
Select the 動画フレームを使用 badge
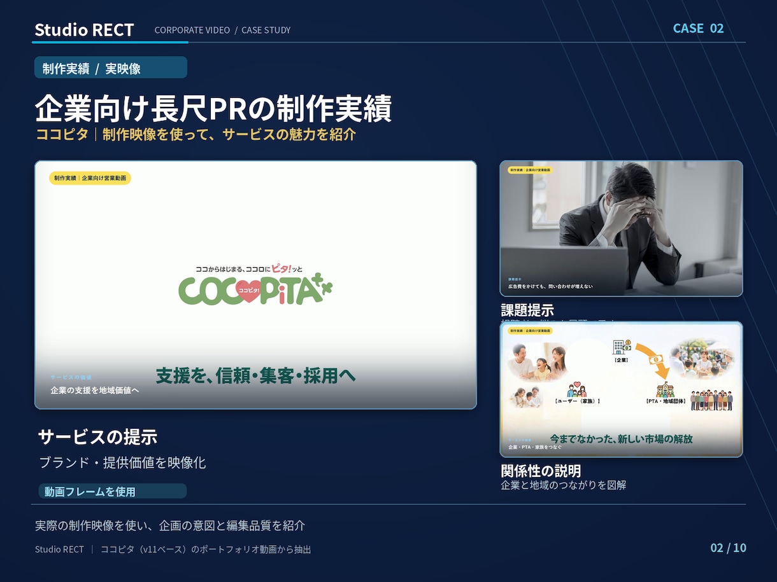[112, 491]
